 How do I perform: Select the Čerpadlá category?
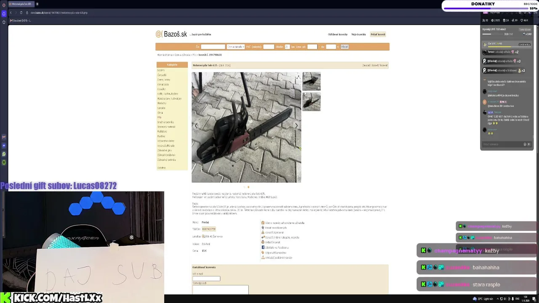[162, 75]
